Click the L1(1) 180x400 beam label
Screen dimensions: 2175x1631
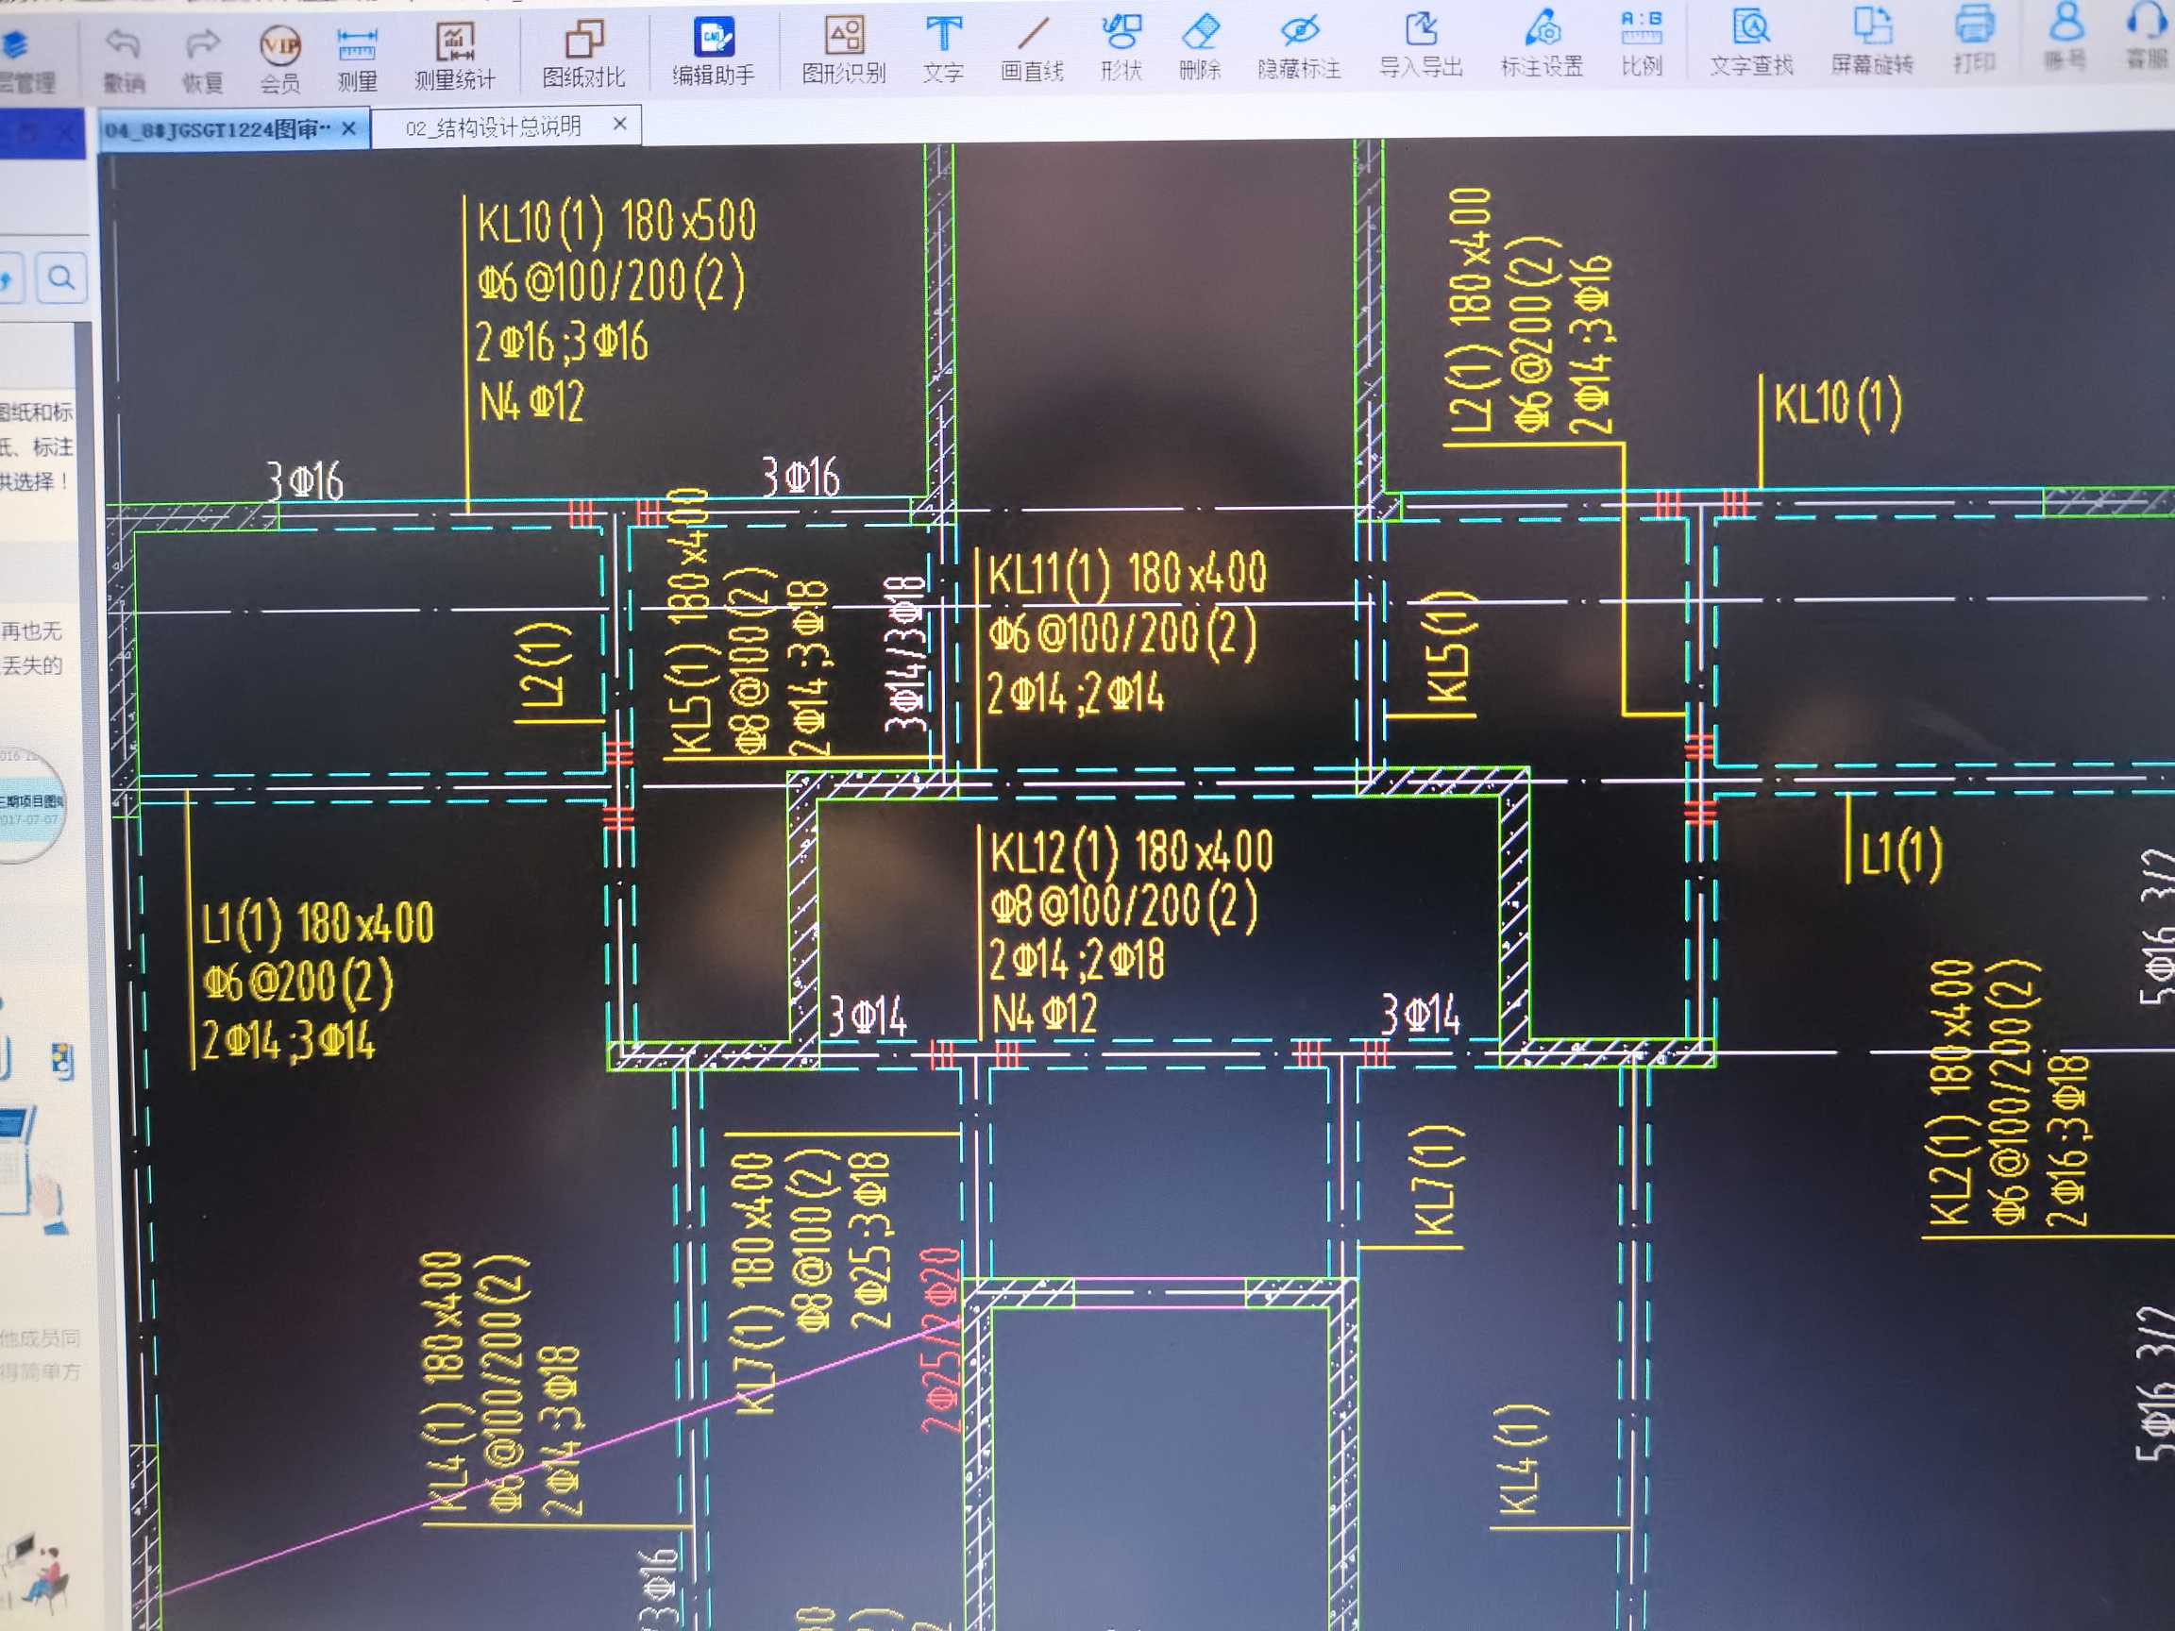point(317,923)
